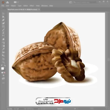Open the Object menu
The height and width of the screenshot is (110, 110).
point(13,6)
